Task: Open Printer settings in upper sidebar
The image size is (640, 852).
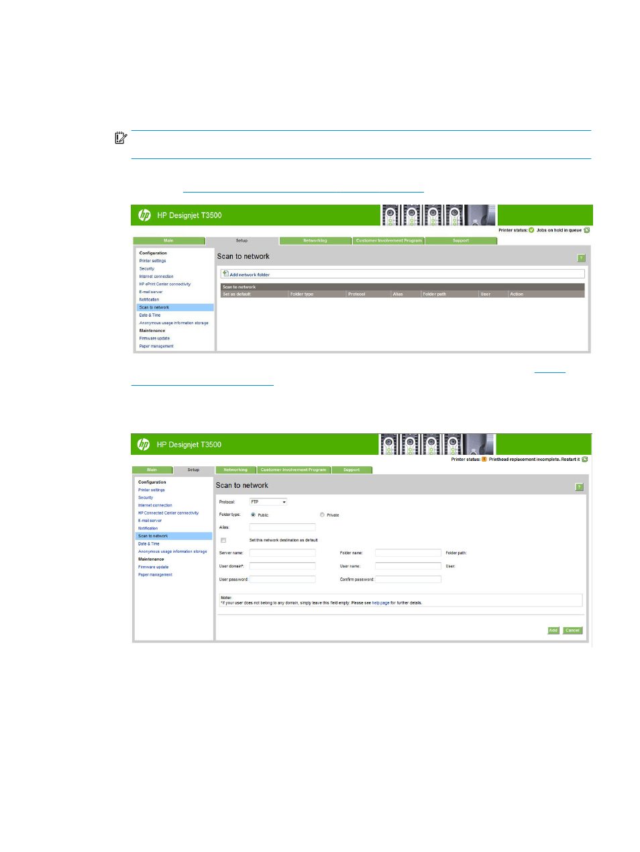Action: click(152, 261)
